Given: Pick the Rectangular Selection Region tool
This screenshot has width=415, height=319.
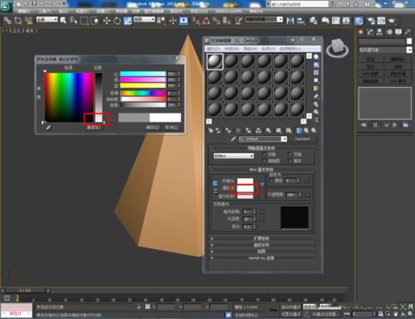Looking at the screenshot, I should (84, 21).
